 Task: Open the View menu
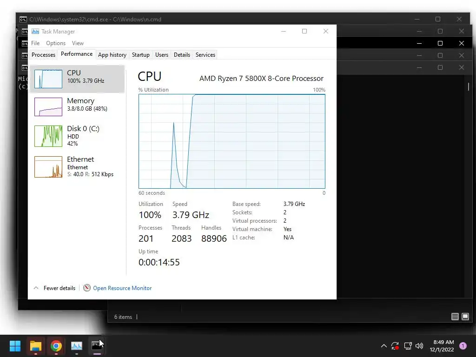[78, 43]
